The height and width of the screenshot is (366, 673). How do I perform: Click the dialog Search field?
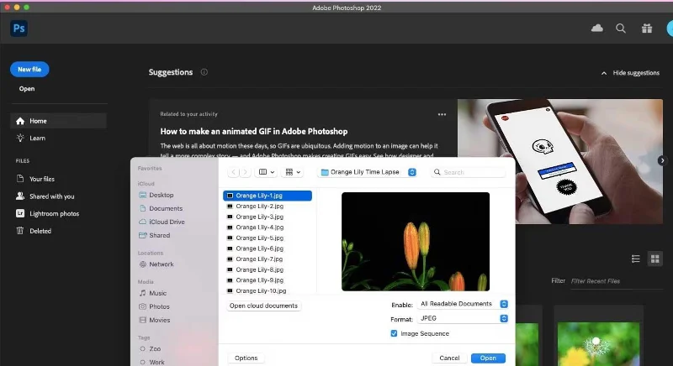click(468, 172)
